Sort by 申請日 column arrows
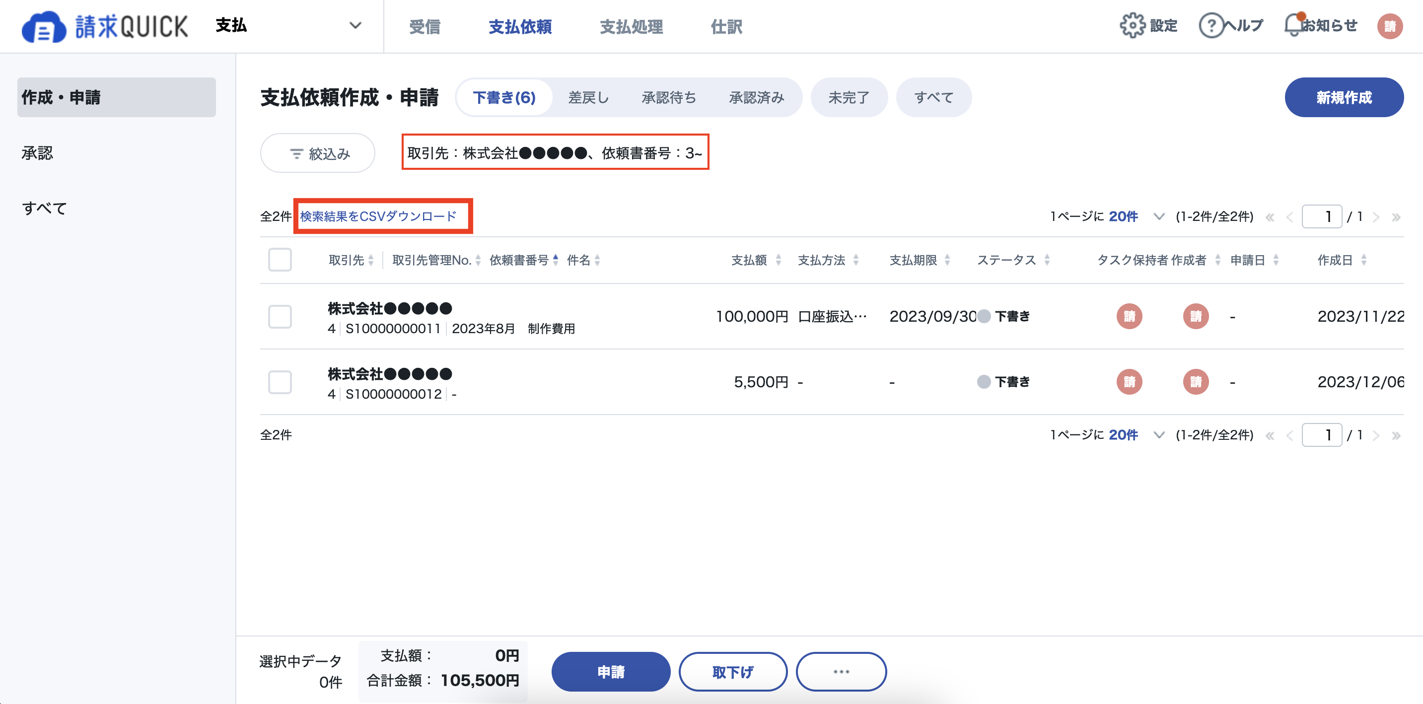Screen dimensions: 1423x704 (1276, 260)
